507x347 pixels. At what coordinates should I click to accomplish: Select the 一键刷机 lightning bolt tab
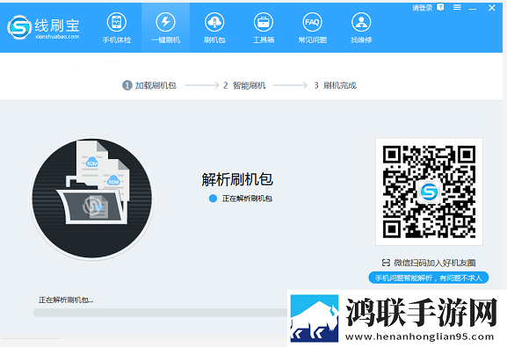[165, 28]
